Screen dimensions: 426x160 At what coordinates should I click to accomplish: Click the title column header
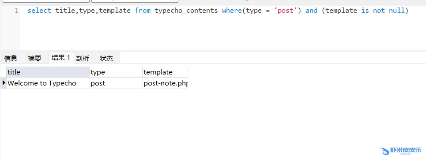coord(48,72)
